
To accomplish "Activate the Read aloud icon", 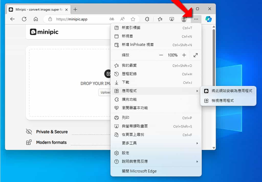I will pyautogui.click(x=122, y=19).
